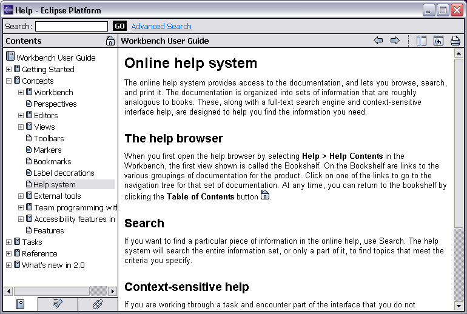Click the bookshelf home icon in Contents header

pos(110,41)
